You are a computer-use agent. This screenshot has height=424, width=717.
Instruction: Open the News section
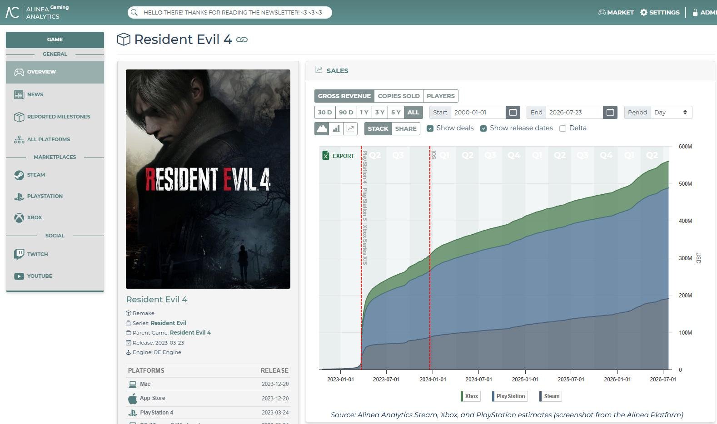55,94
